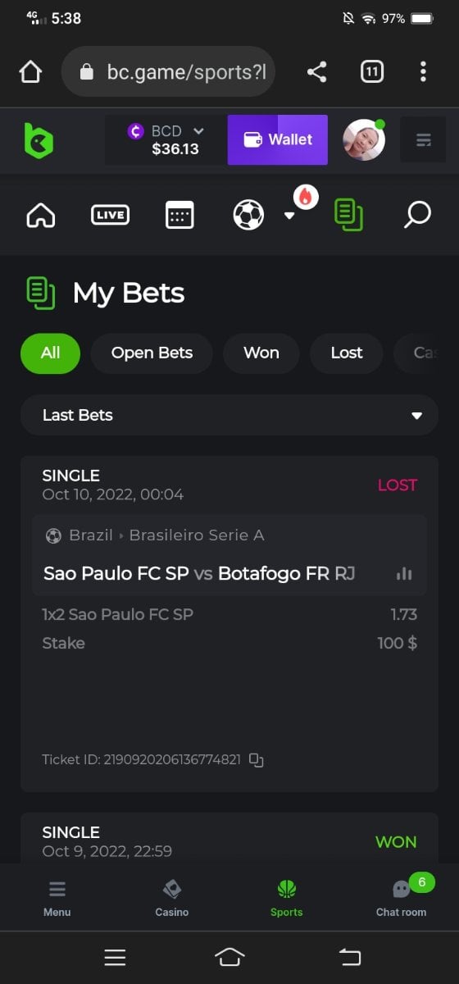The image size is (459, 984).
Task: Open the Casino bottom tab
Action: [172, 897]
